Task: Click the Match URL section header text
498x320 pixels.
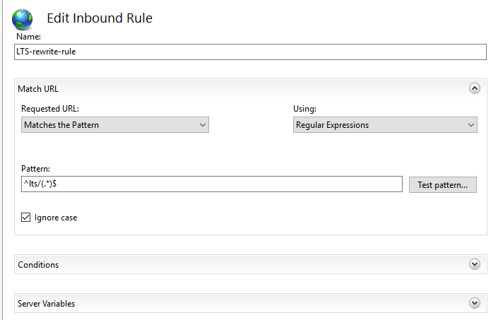Action: [38, 89]
